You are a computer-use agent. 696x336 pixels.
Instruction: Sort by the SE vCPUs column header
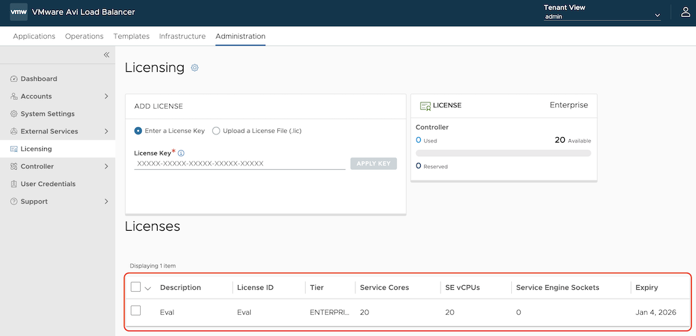(x=462, y=288)
